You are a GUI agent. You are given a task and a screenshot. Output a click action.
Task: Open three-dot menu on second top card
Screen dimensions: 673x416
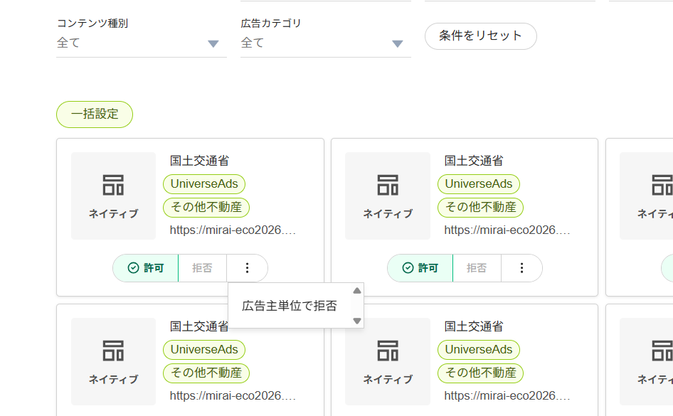[x=521, y=268]
